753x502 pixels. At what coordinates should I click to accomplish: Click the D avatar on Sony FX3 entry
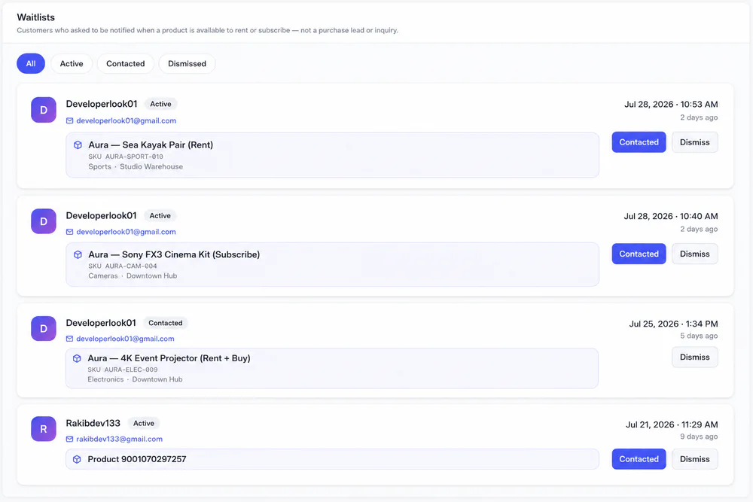(x=44, y=221)
